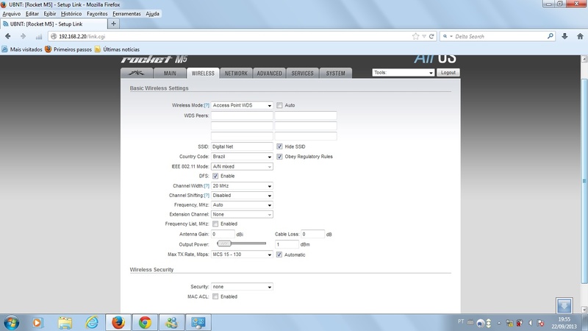588x331 pixels.
Task: Toggle Obey Regulatory Rules checkbox
Action: [x=279, y=157]
